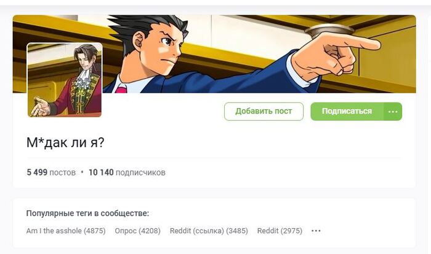431x254 pixels.
Task: Open the courtroom cover banner image
Action: (214, 54)
